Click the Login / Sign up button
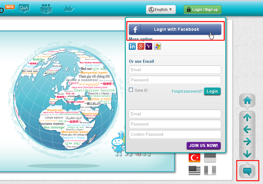Viewport: 263px width, 184px height. click(x=203, y=9)
